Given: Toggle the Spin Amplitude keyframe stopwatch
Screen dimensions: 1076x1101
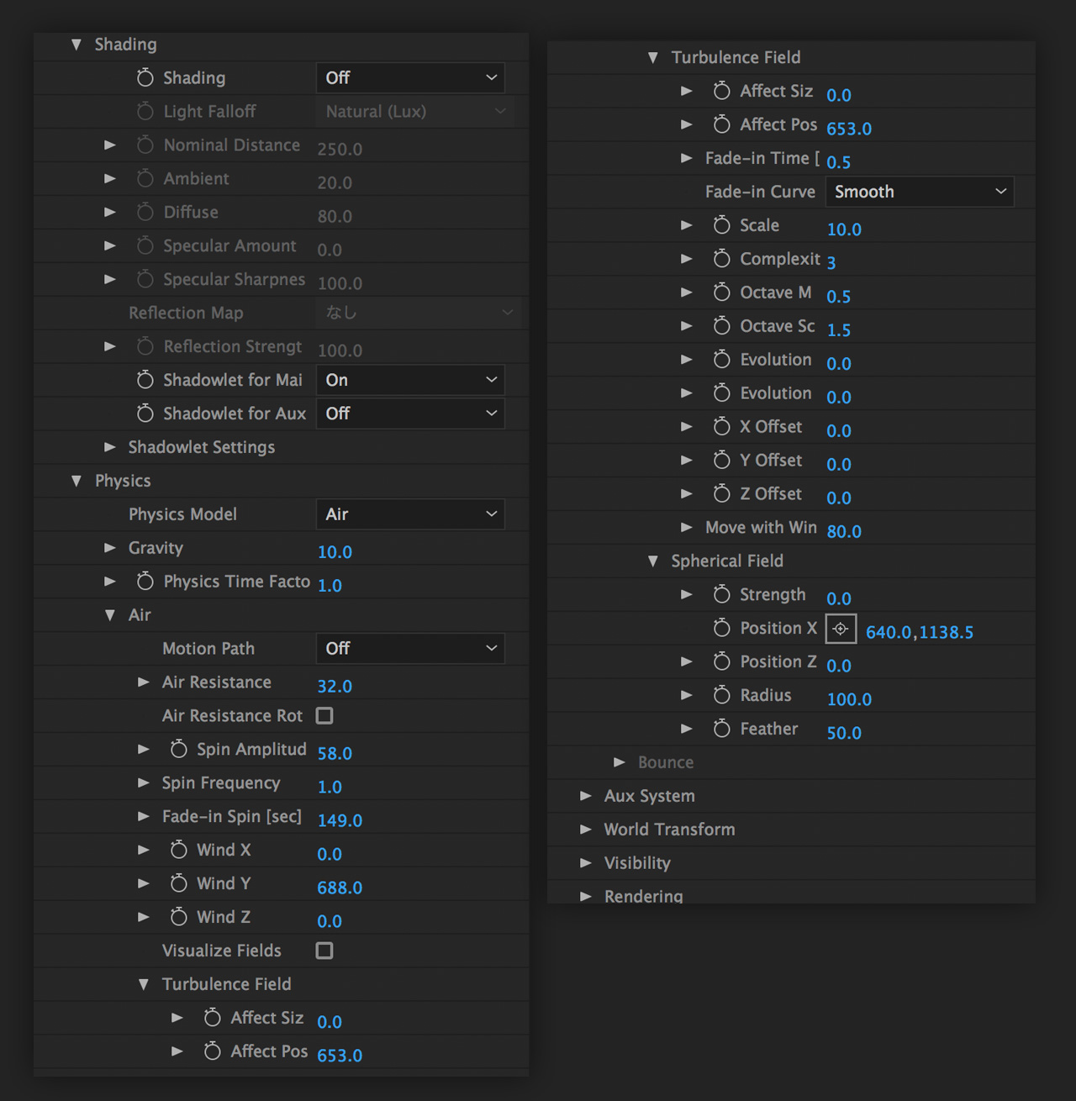Looking at the screenshot, I should (x=178, y=749).
